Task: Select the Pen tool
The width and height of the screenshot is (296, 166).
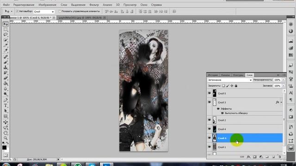Action: pos(6,100)
